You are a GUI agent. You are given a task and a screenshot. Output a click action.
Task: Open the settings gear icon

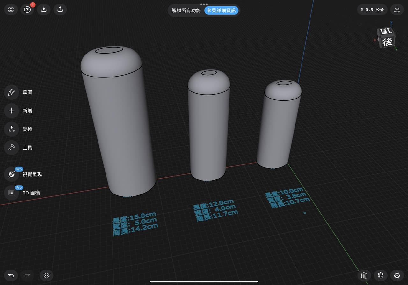coord(397,275)
